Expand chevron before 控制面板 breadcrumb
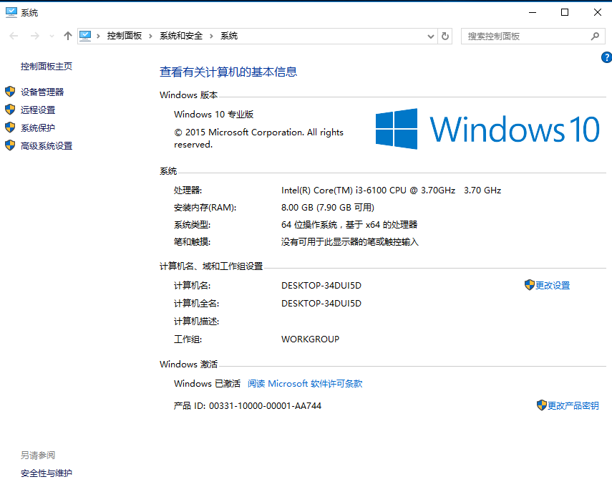Image resolution: width=612 pixels, height=492 pixels. [98, 37]
